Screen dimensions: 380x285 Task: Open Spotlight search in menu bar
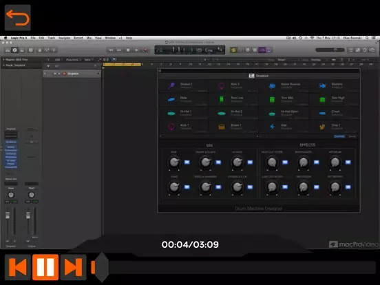(367, 38)
